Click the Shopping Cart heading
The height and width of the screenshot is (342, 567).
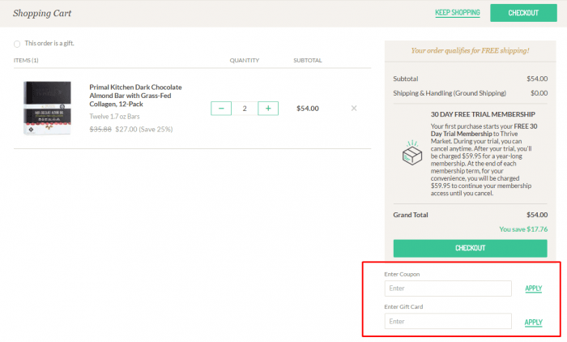coord(44,13)
